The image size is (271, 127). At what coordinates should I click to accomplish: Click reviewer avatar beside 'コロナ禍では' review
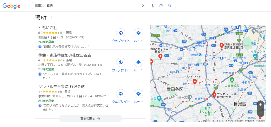click(x=40, y=105)
